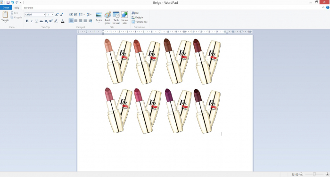Screen dimensions: 330x177
Task: Center align the text
Action: tap(76, 21)
